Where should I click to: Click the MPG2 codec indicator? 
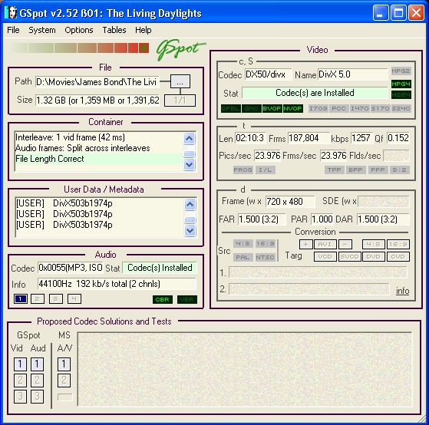[x=401, y=71]
